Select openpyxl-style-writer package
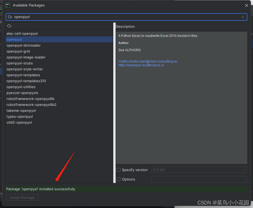 (x=59, y=69)
